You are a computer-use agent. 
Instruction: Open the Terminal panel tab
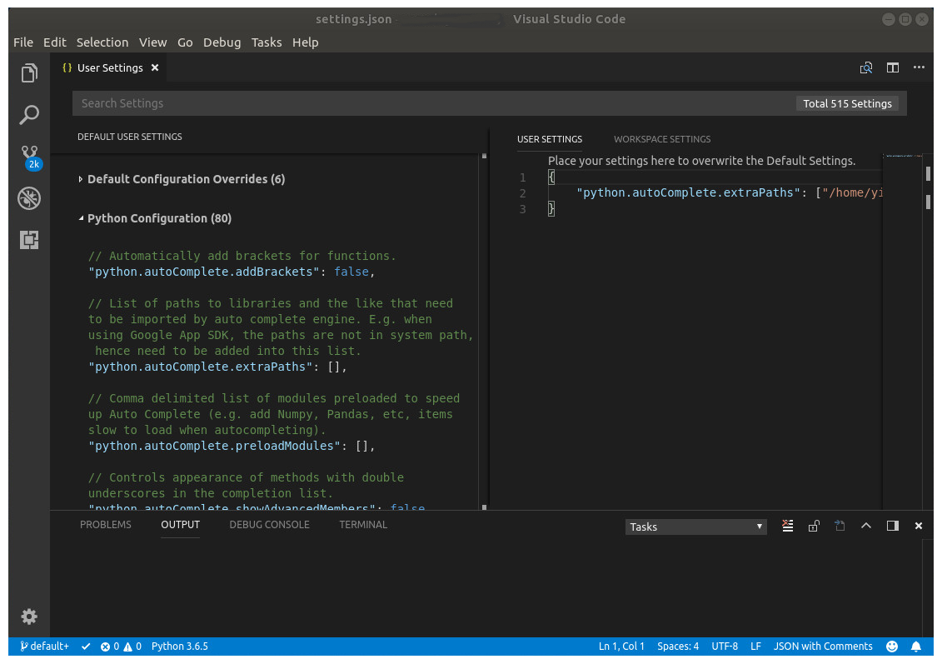click(x=363, y=525)
